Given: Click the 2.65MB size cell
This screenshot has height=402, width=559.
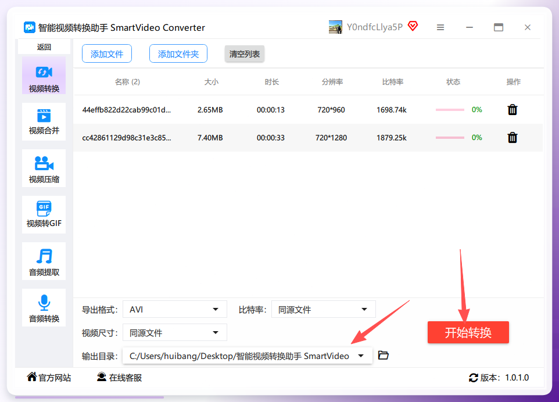Looking at the screenshot, I should click(210, 110).
